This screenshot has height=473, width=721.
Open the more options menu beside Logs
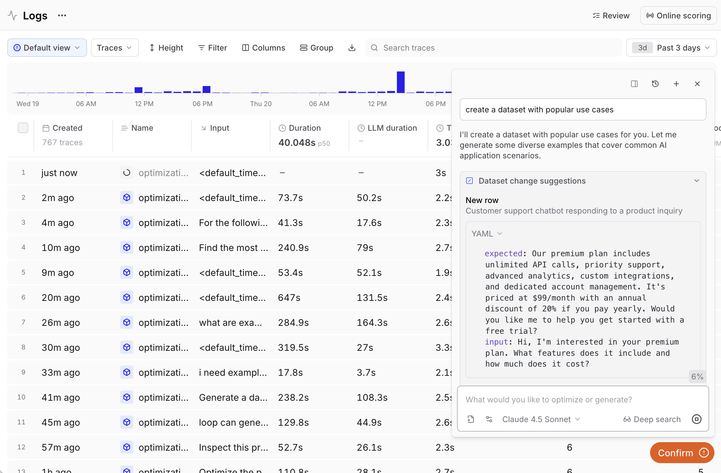(62, 15)
